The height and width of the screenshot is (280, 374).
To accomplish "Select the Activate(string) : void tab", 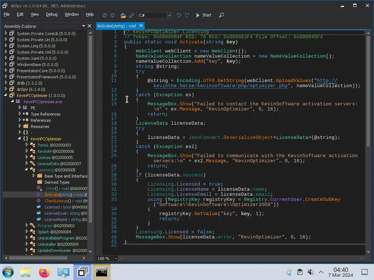I will (117, 26).
